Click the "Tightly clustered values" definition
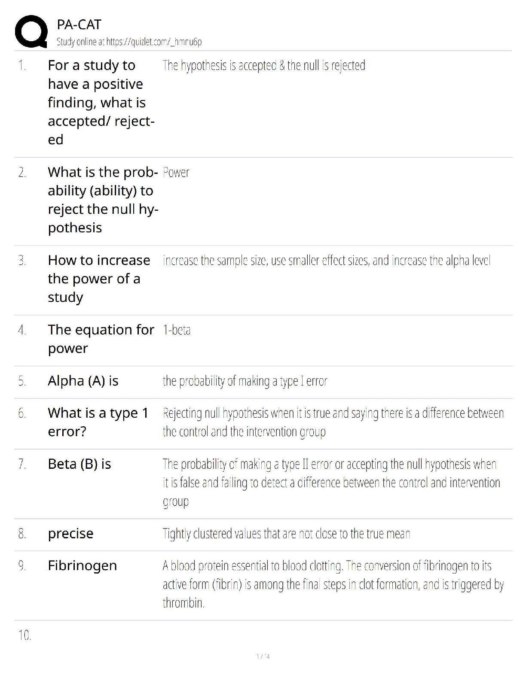This screenshot has height=680, width=526. pyautogui.click(x=286, y=534)
